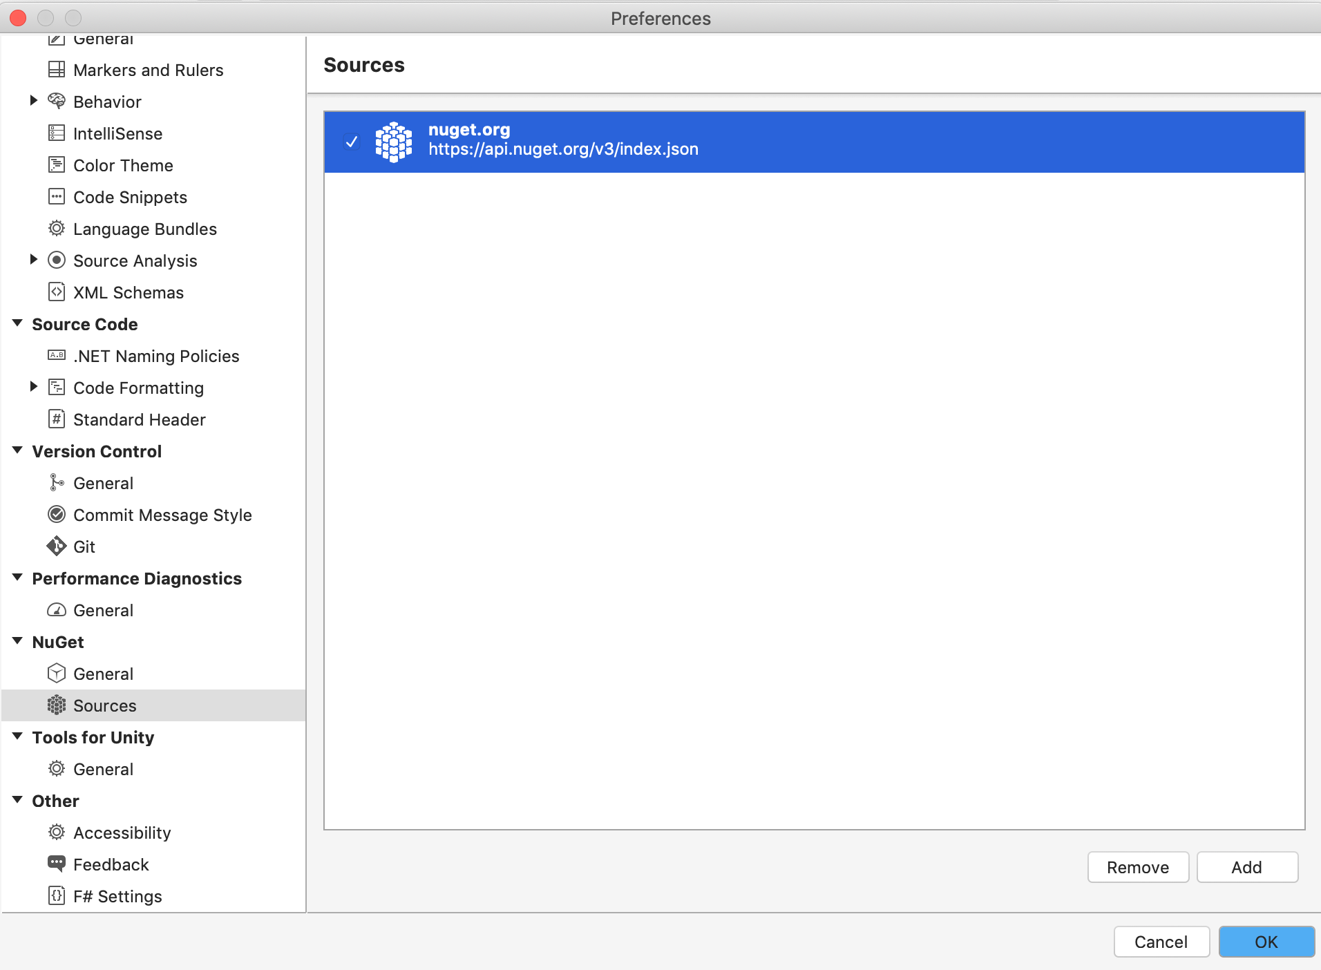Click the Code Snippets icon
The height and width of the screenshot is (970, 1321).
(57, 197)
